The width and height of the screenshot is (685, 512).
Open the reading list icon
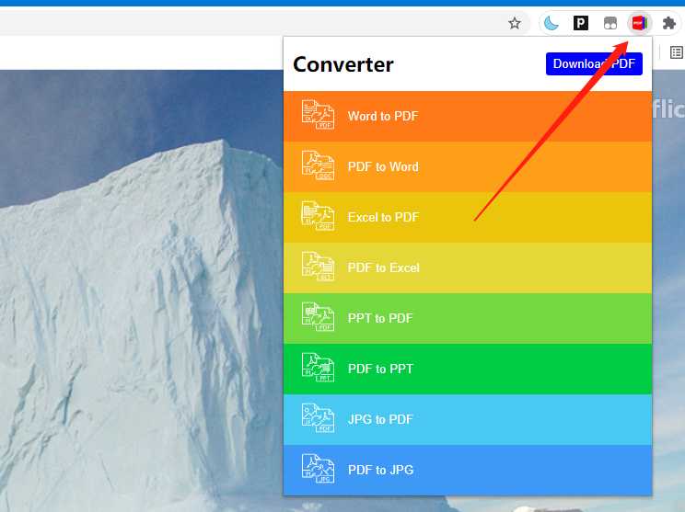(676, 53)
